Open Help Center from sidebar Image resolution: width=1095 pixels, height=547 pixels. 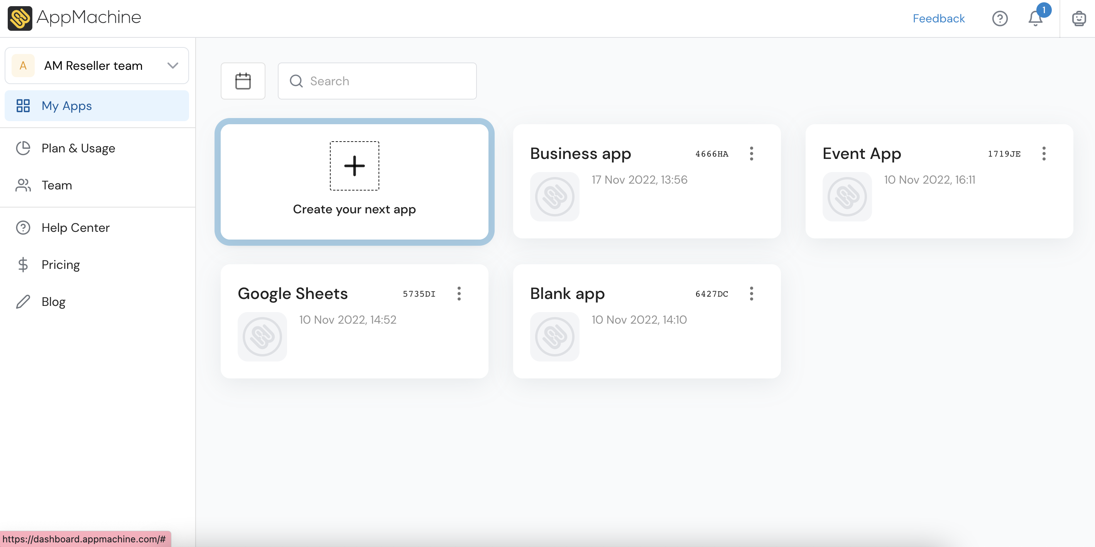click(75, 227)
